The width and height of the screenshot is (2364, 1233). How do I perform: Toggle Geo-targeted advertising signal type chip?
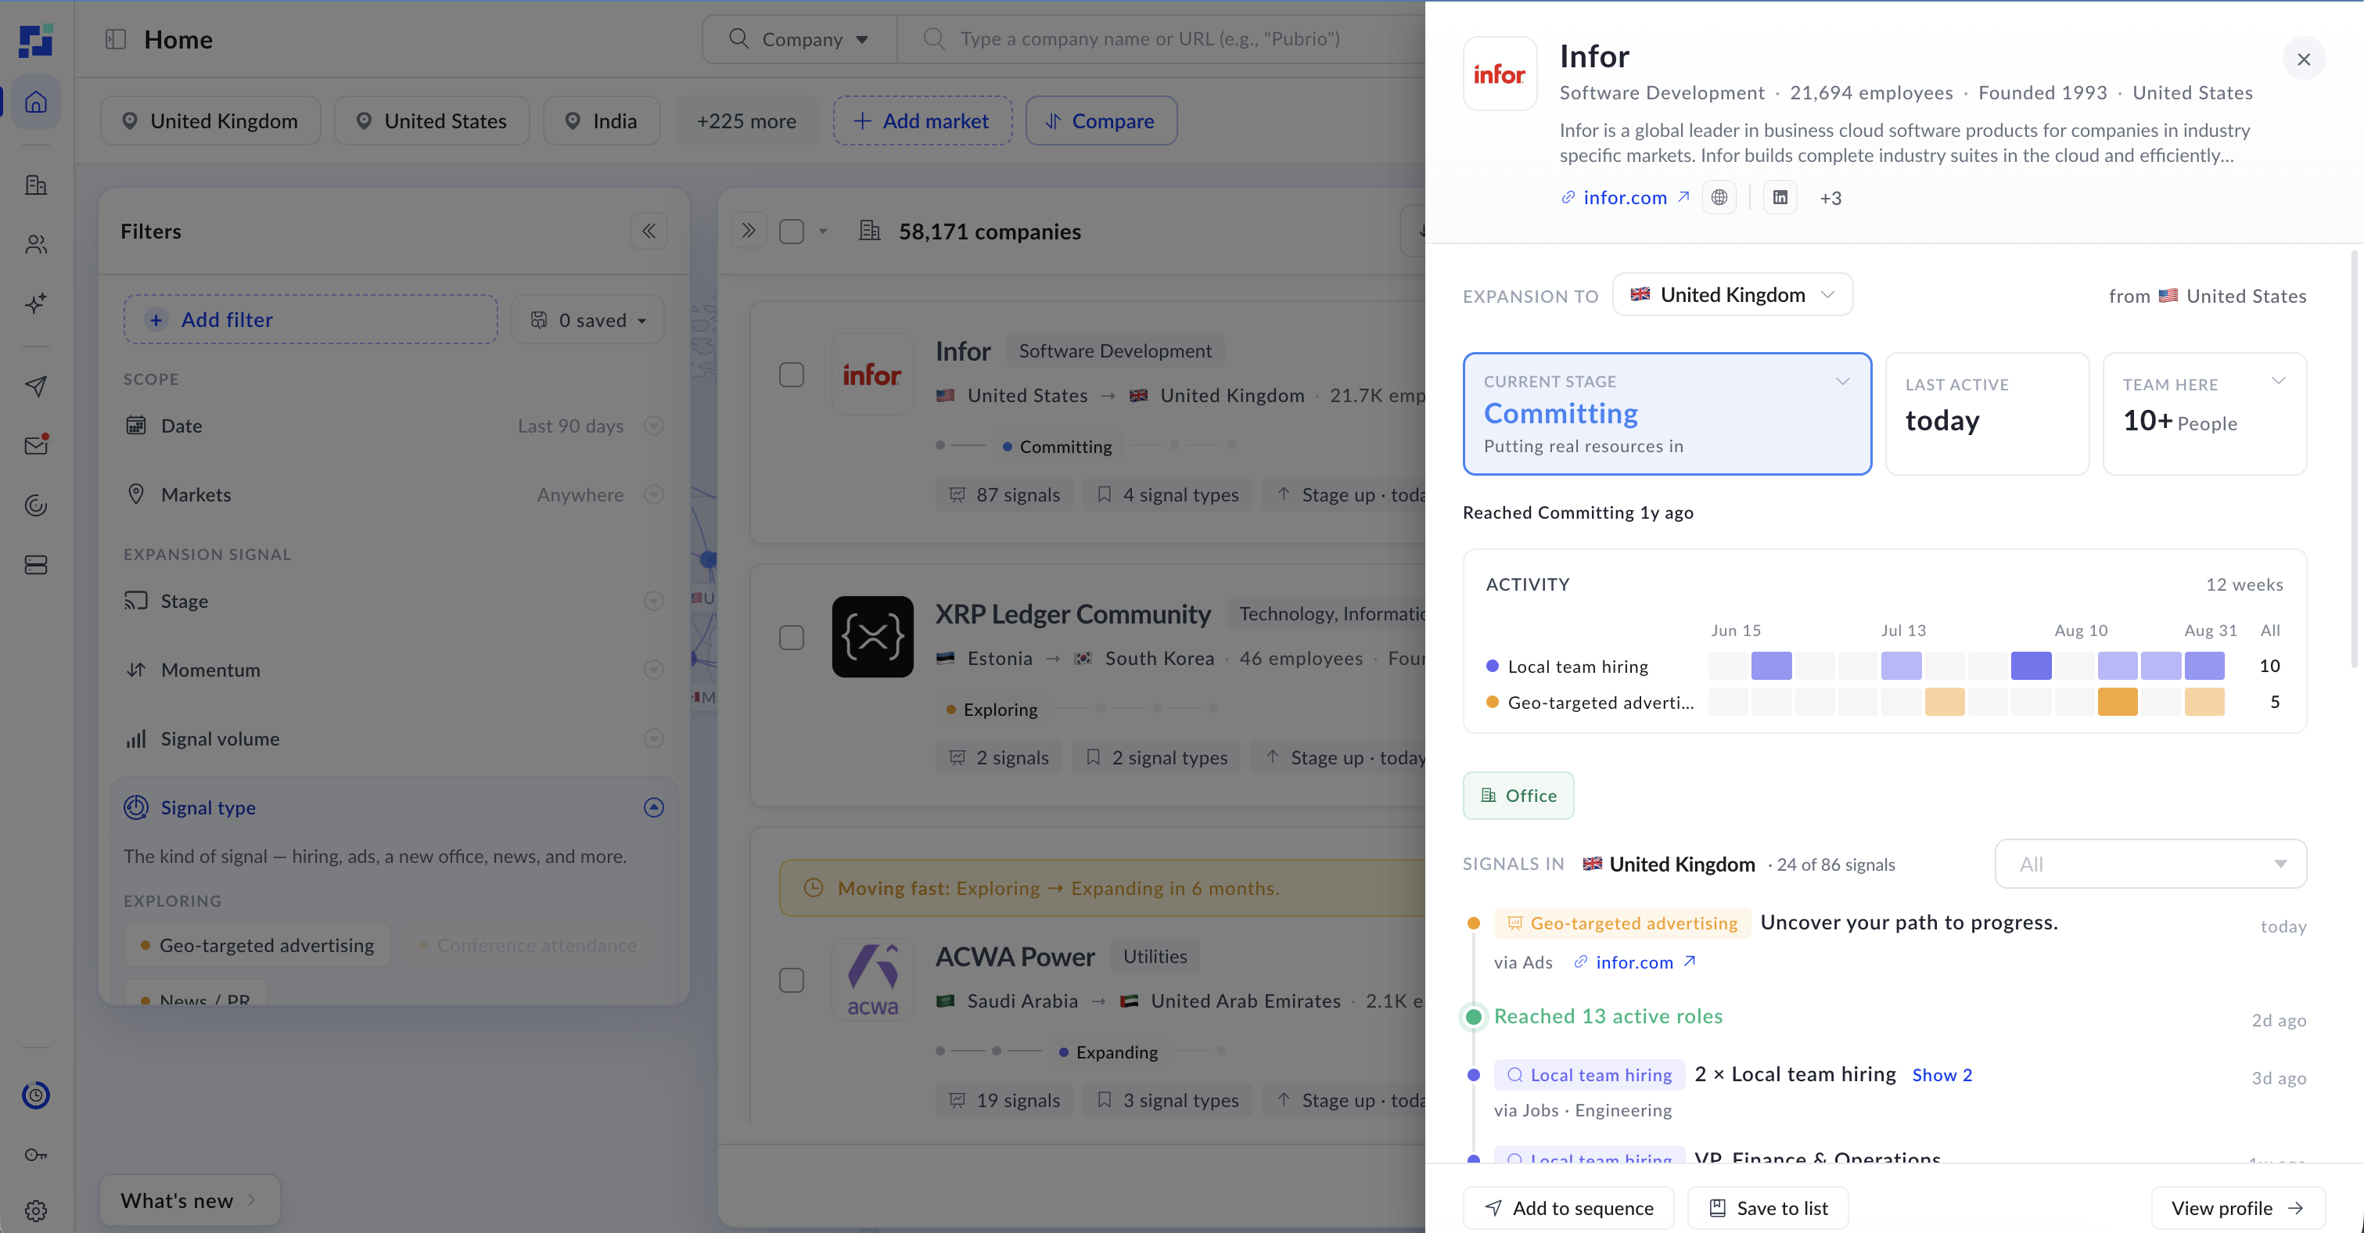pyautogui.click(x=258, y=945)
